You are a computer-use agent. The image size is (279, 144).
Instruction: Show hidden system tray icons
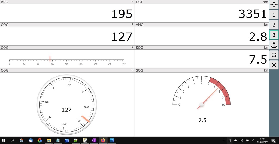224,140
